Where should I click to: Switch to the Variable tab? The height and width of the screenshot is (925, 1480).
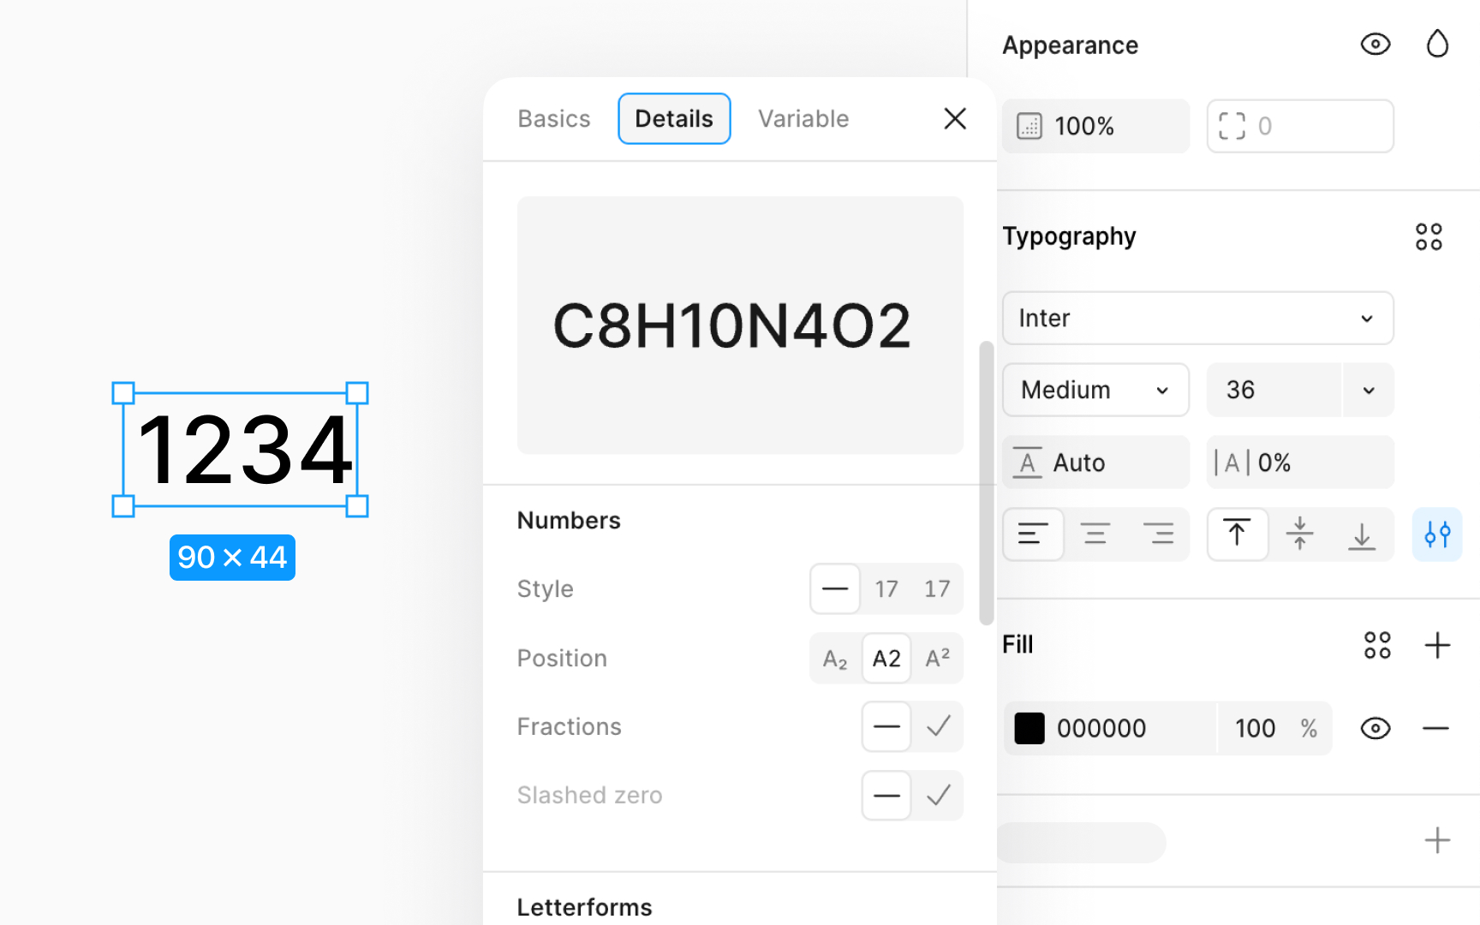[x=803, y=118]
